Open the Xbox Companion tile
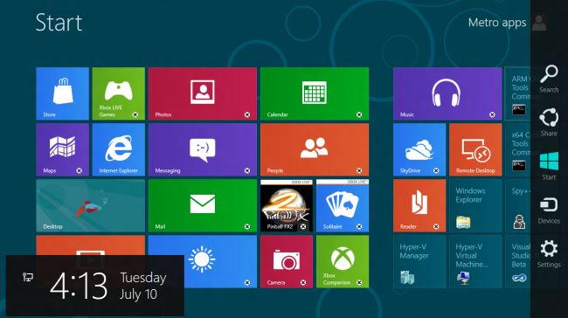The width and height of the screenshot is (568, 318). [x=343, y=261]
